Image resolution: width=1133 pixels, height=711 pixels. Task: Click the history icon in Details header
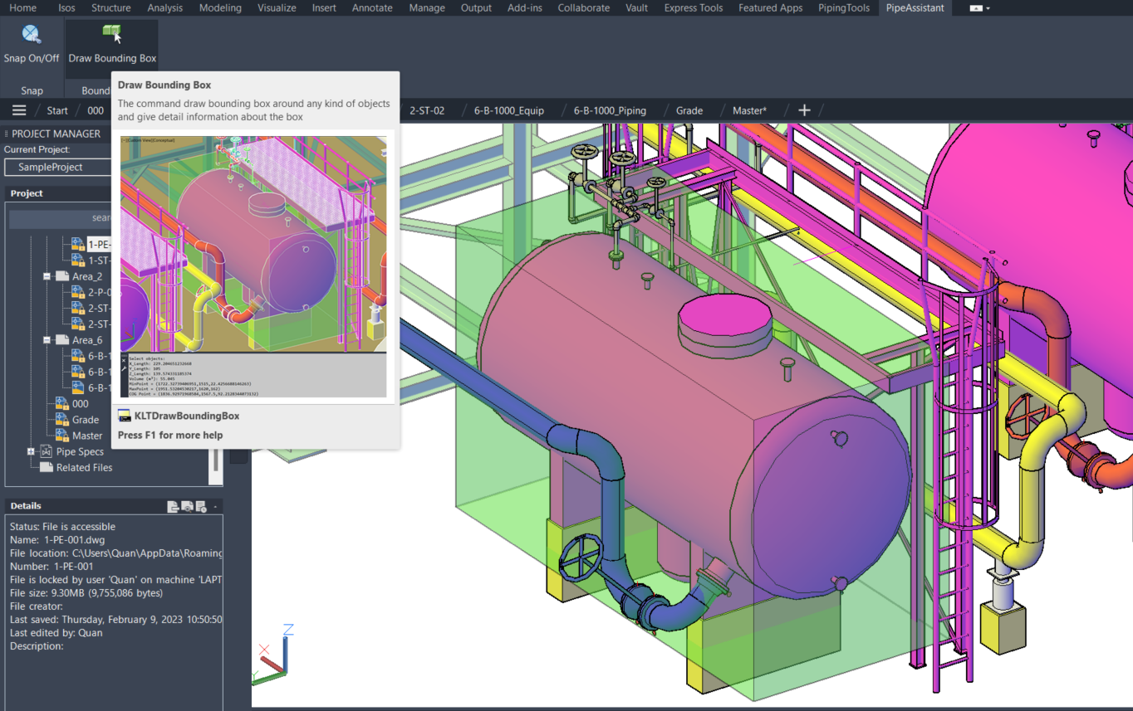[201, 506]
